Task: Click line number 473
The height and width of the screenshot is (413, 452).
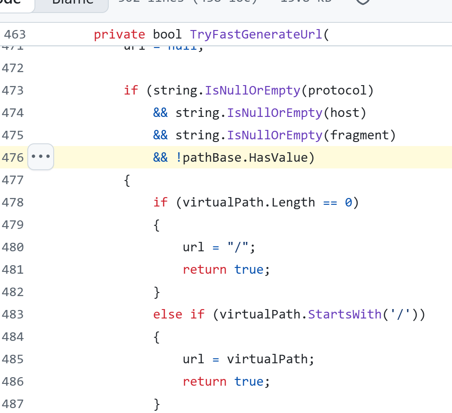Action: pos(13,90)
